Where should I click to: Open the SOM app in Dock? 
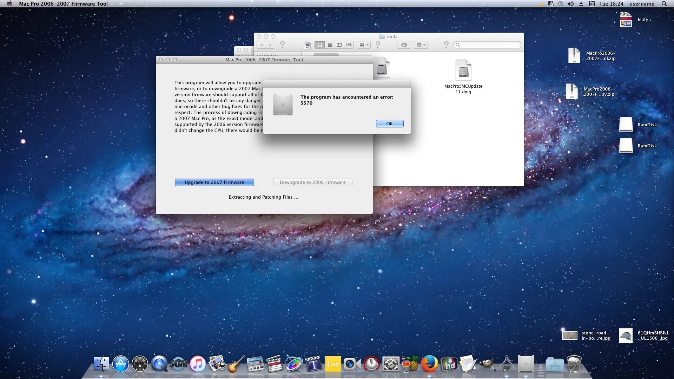coord(178,364)
